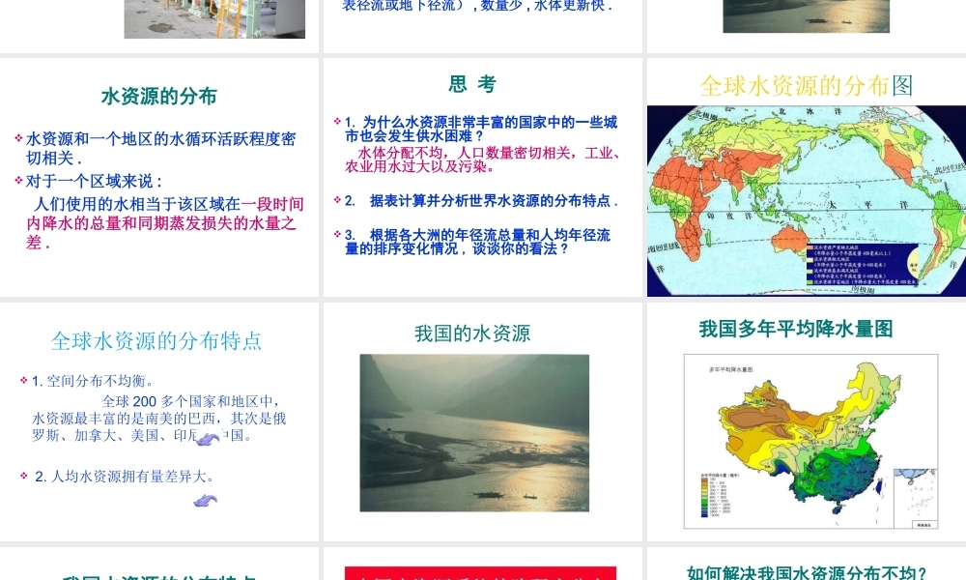Open the world water resources map image

[807, 201]
